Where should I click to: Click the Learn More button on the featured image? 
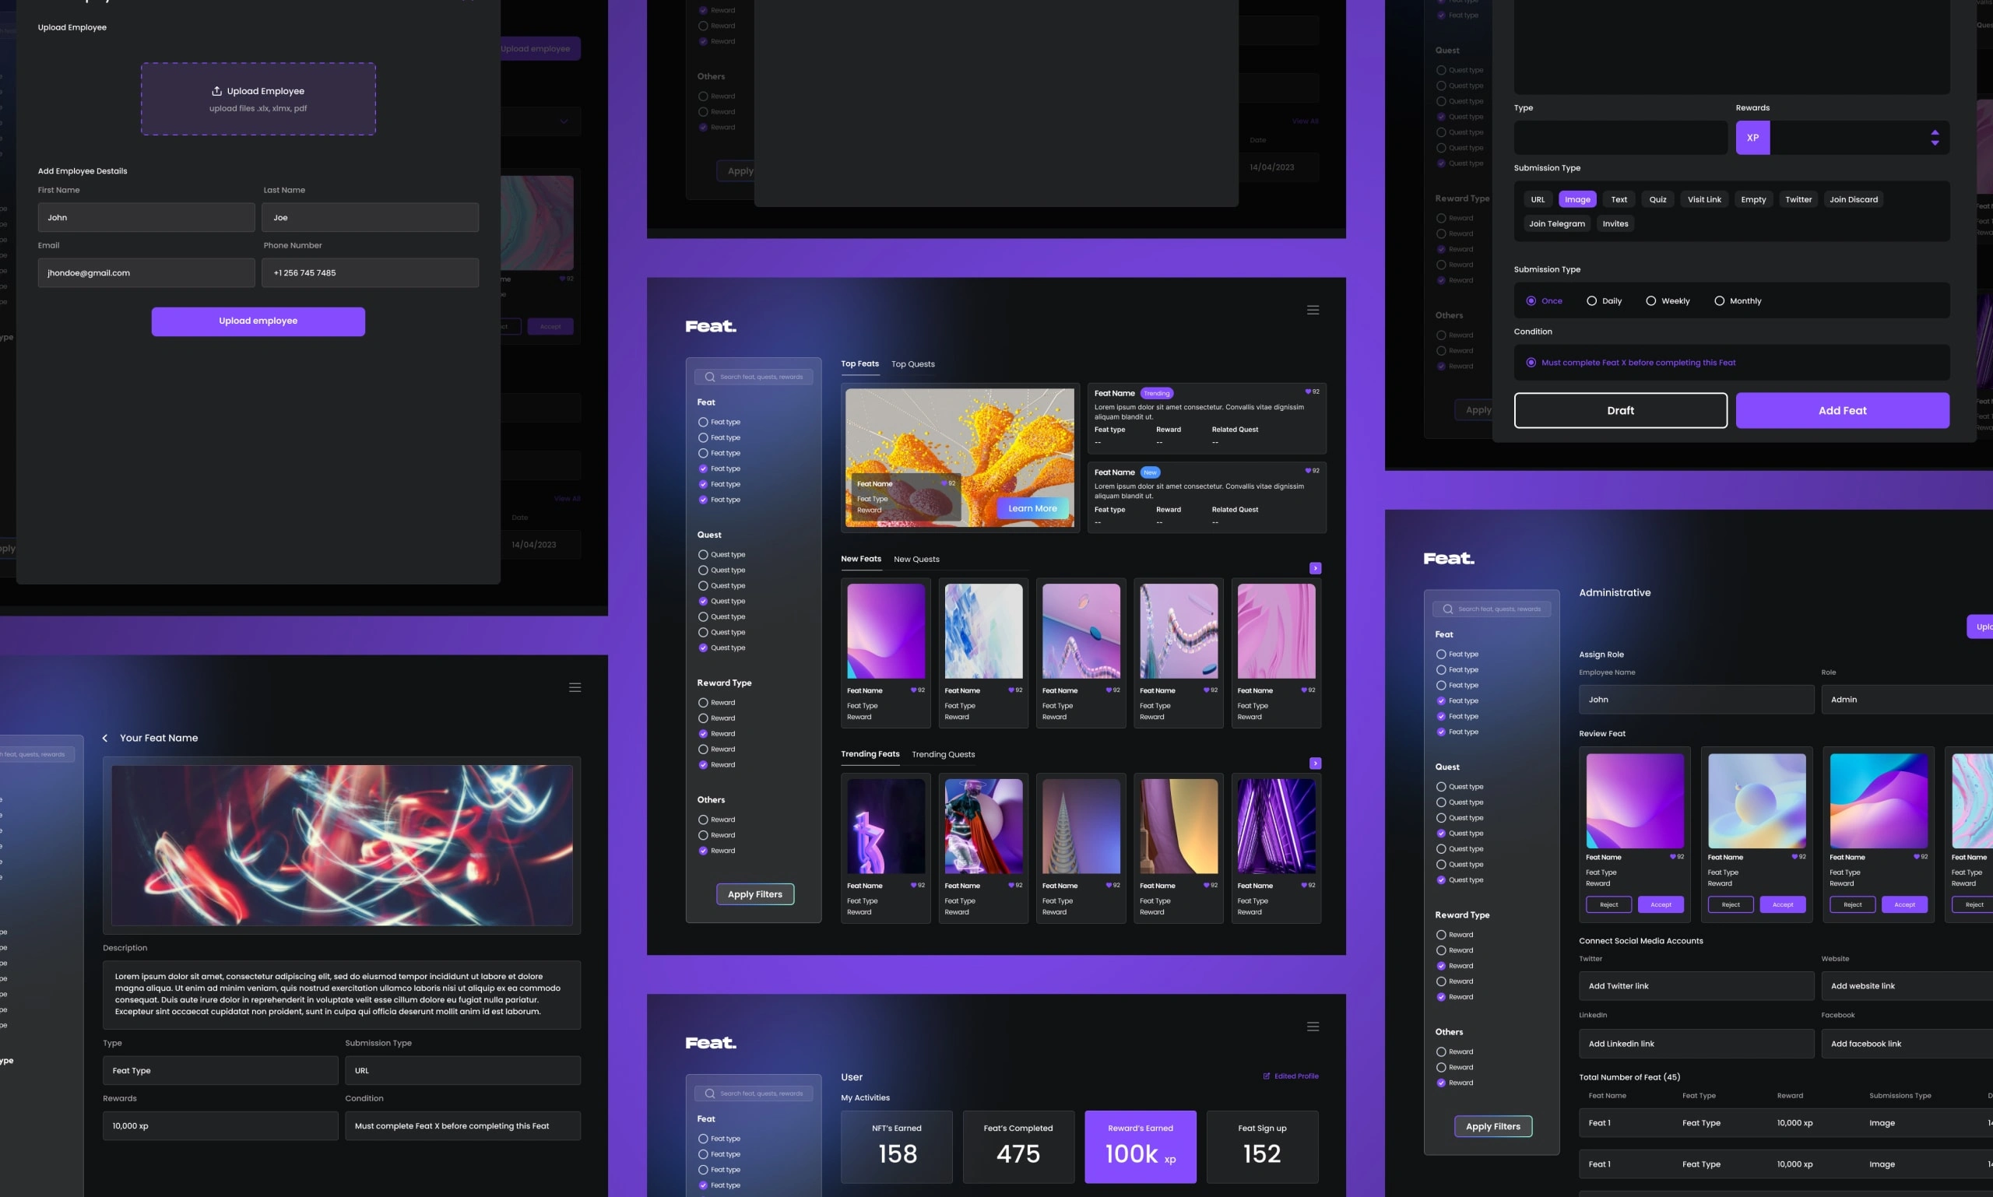point(1032,508)
